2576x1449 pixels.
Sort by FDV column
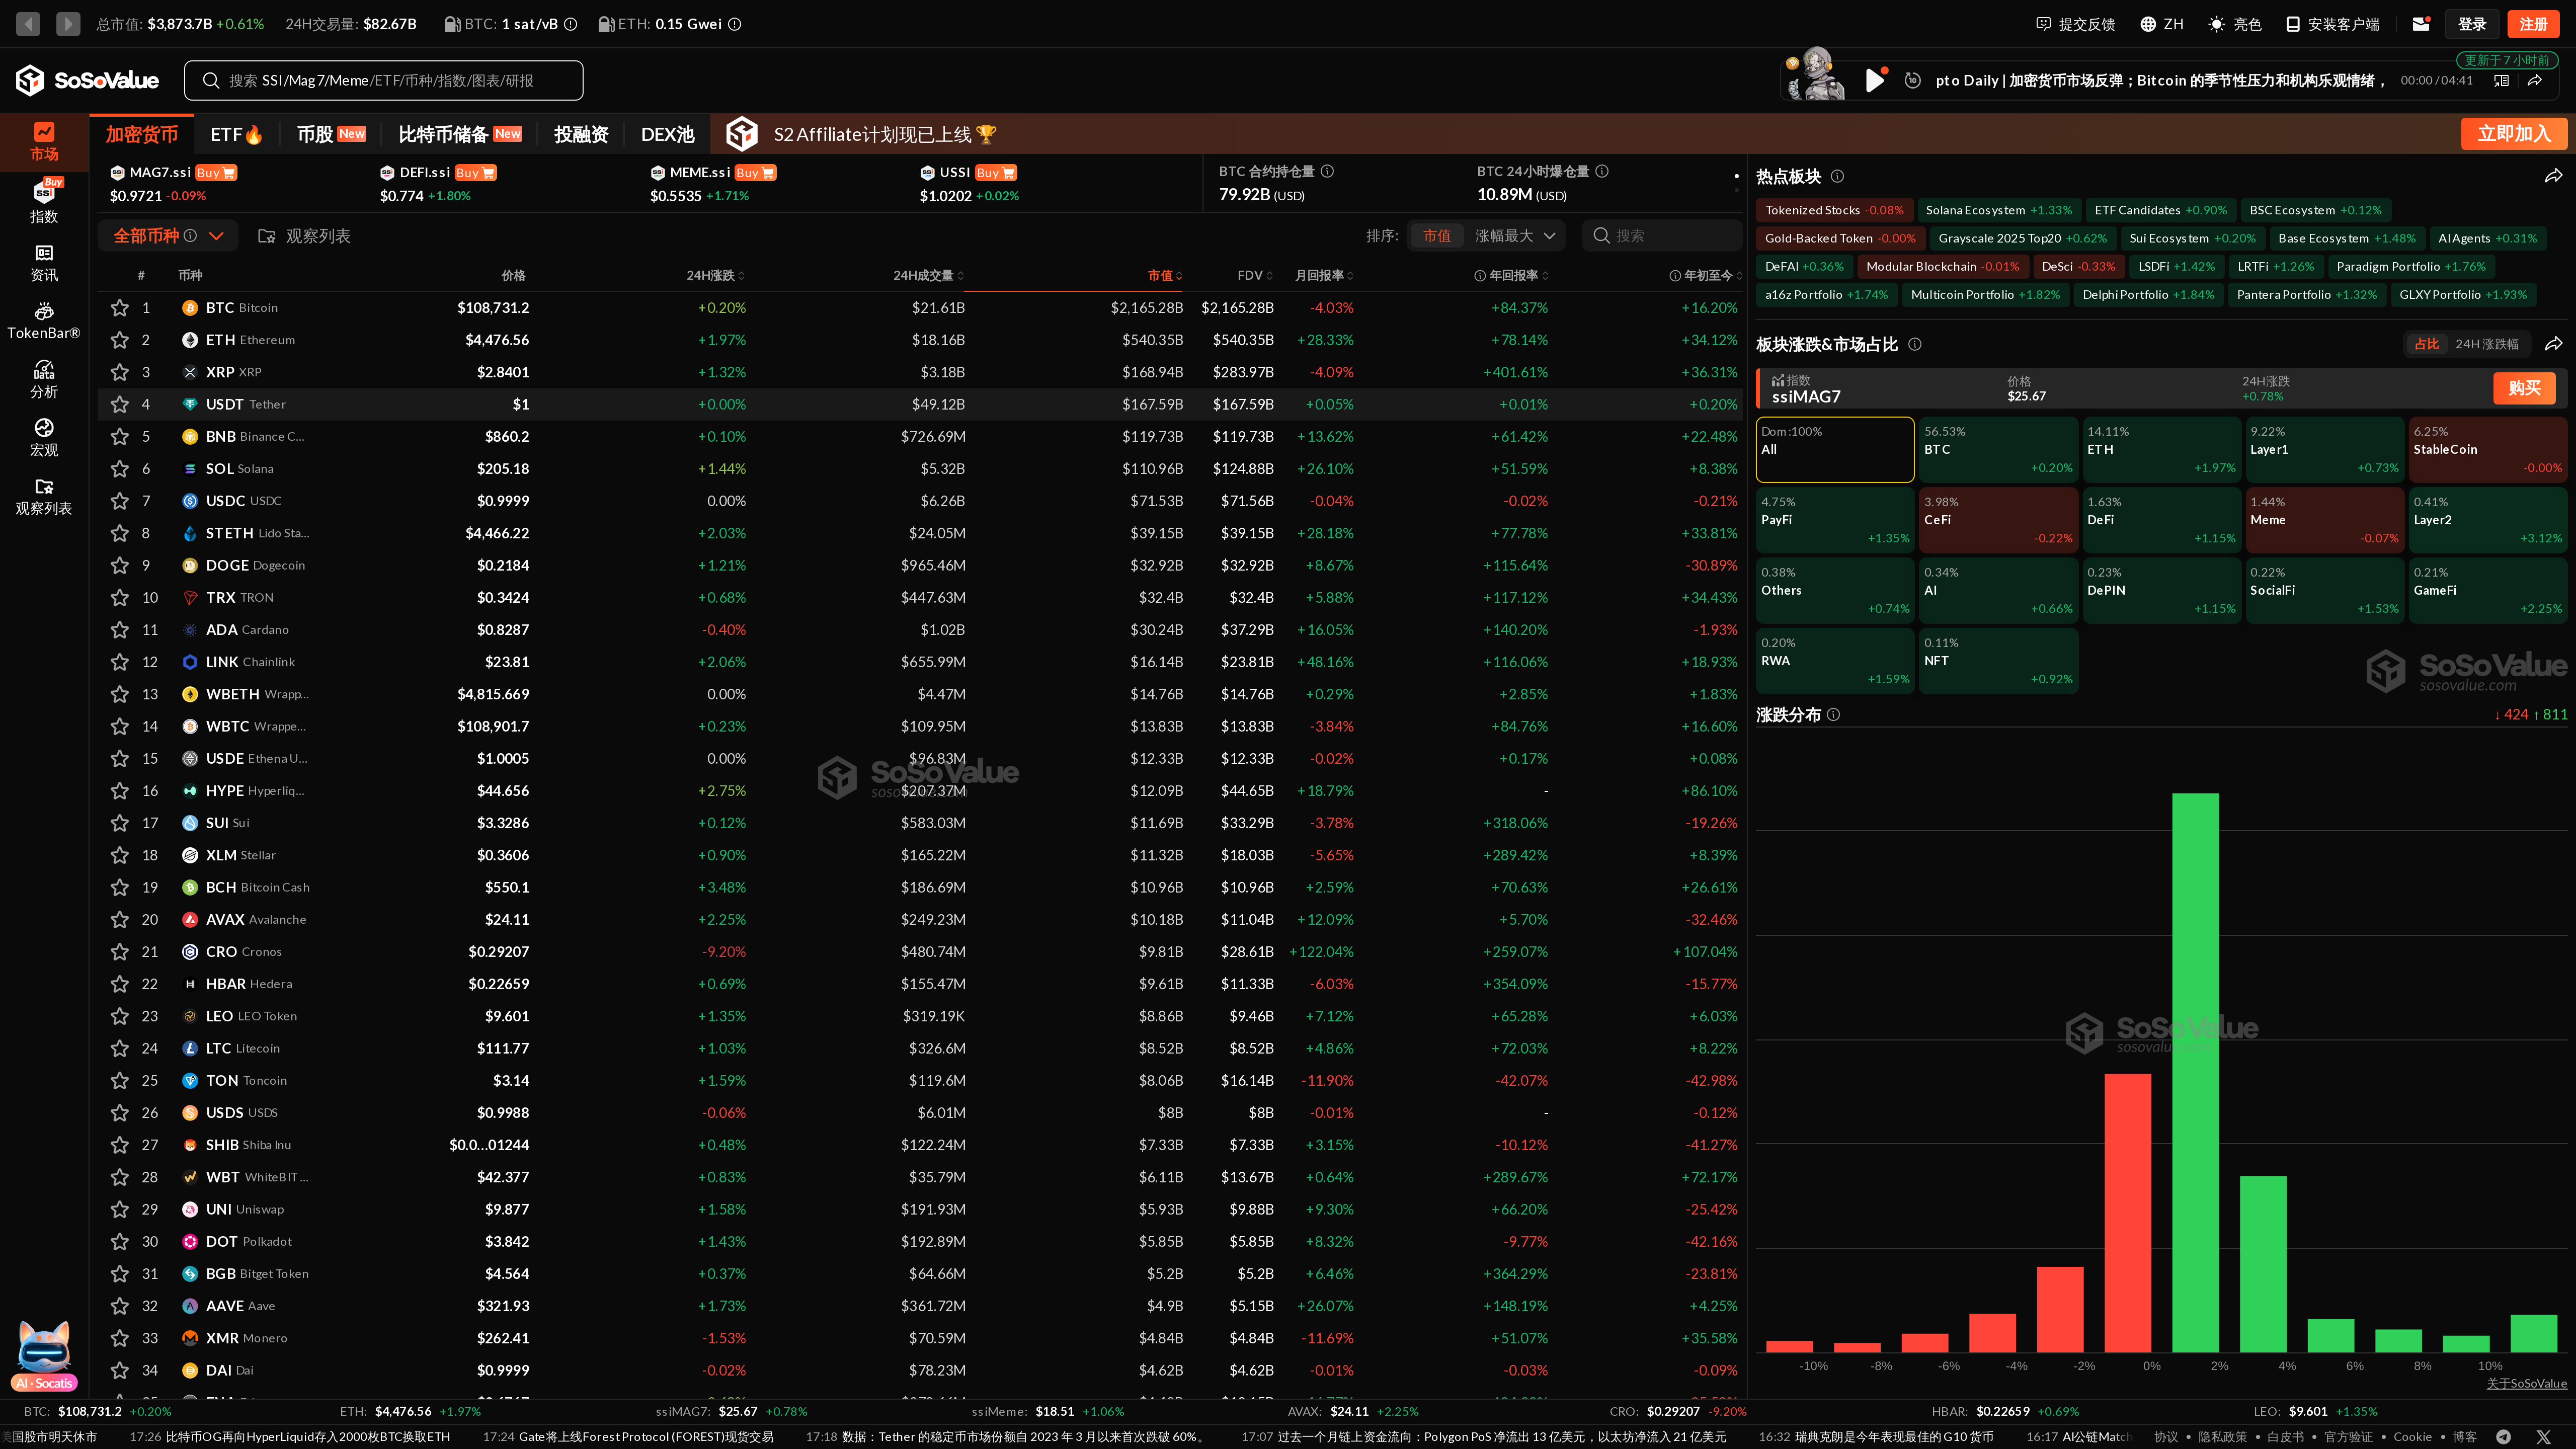[x=1255, y=275]
